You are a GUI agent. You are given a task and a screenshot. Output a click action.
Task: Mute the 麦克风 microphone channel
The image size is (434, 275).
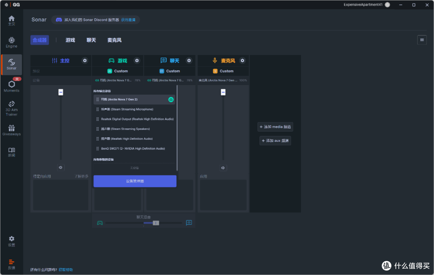tap(223, 168)
